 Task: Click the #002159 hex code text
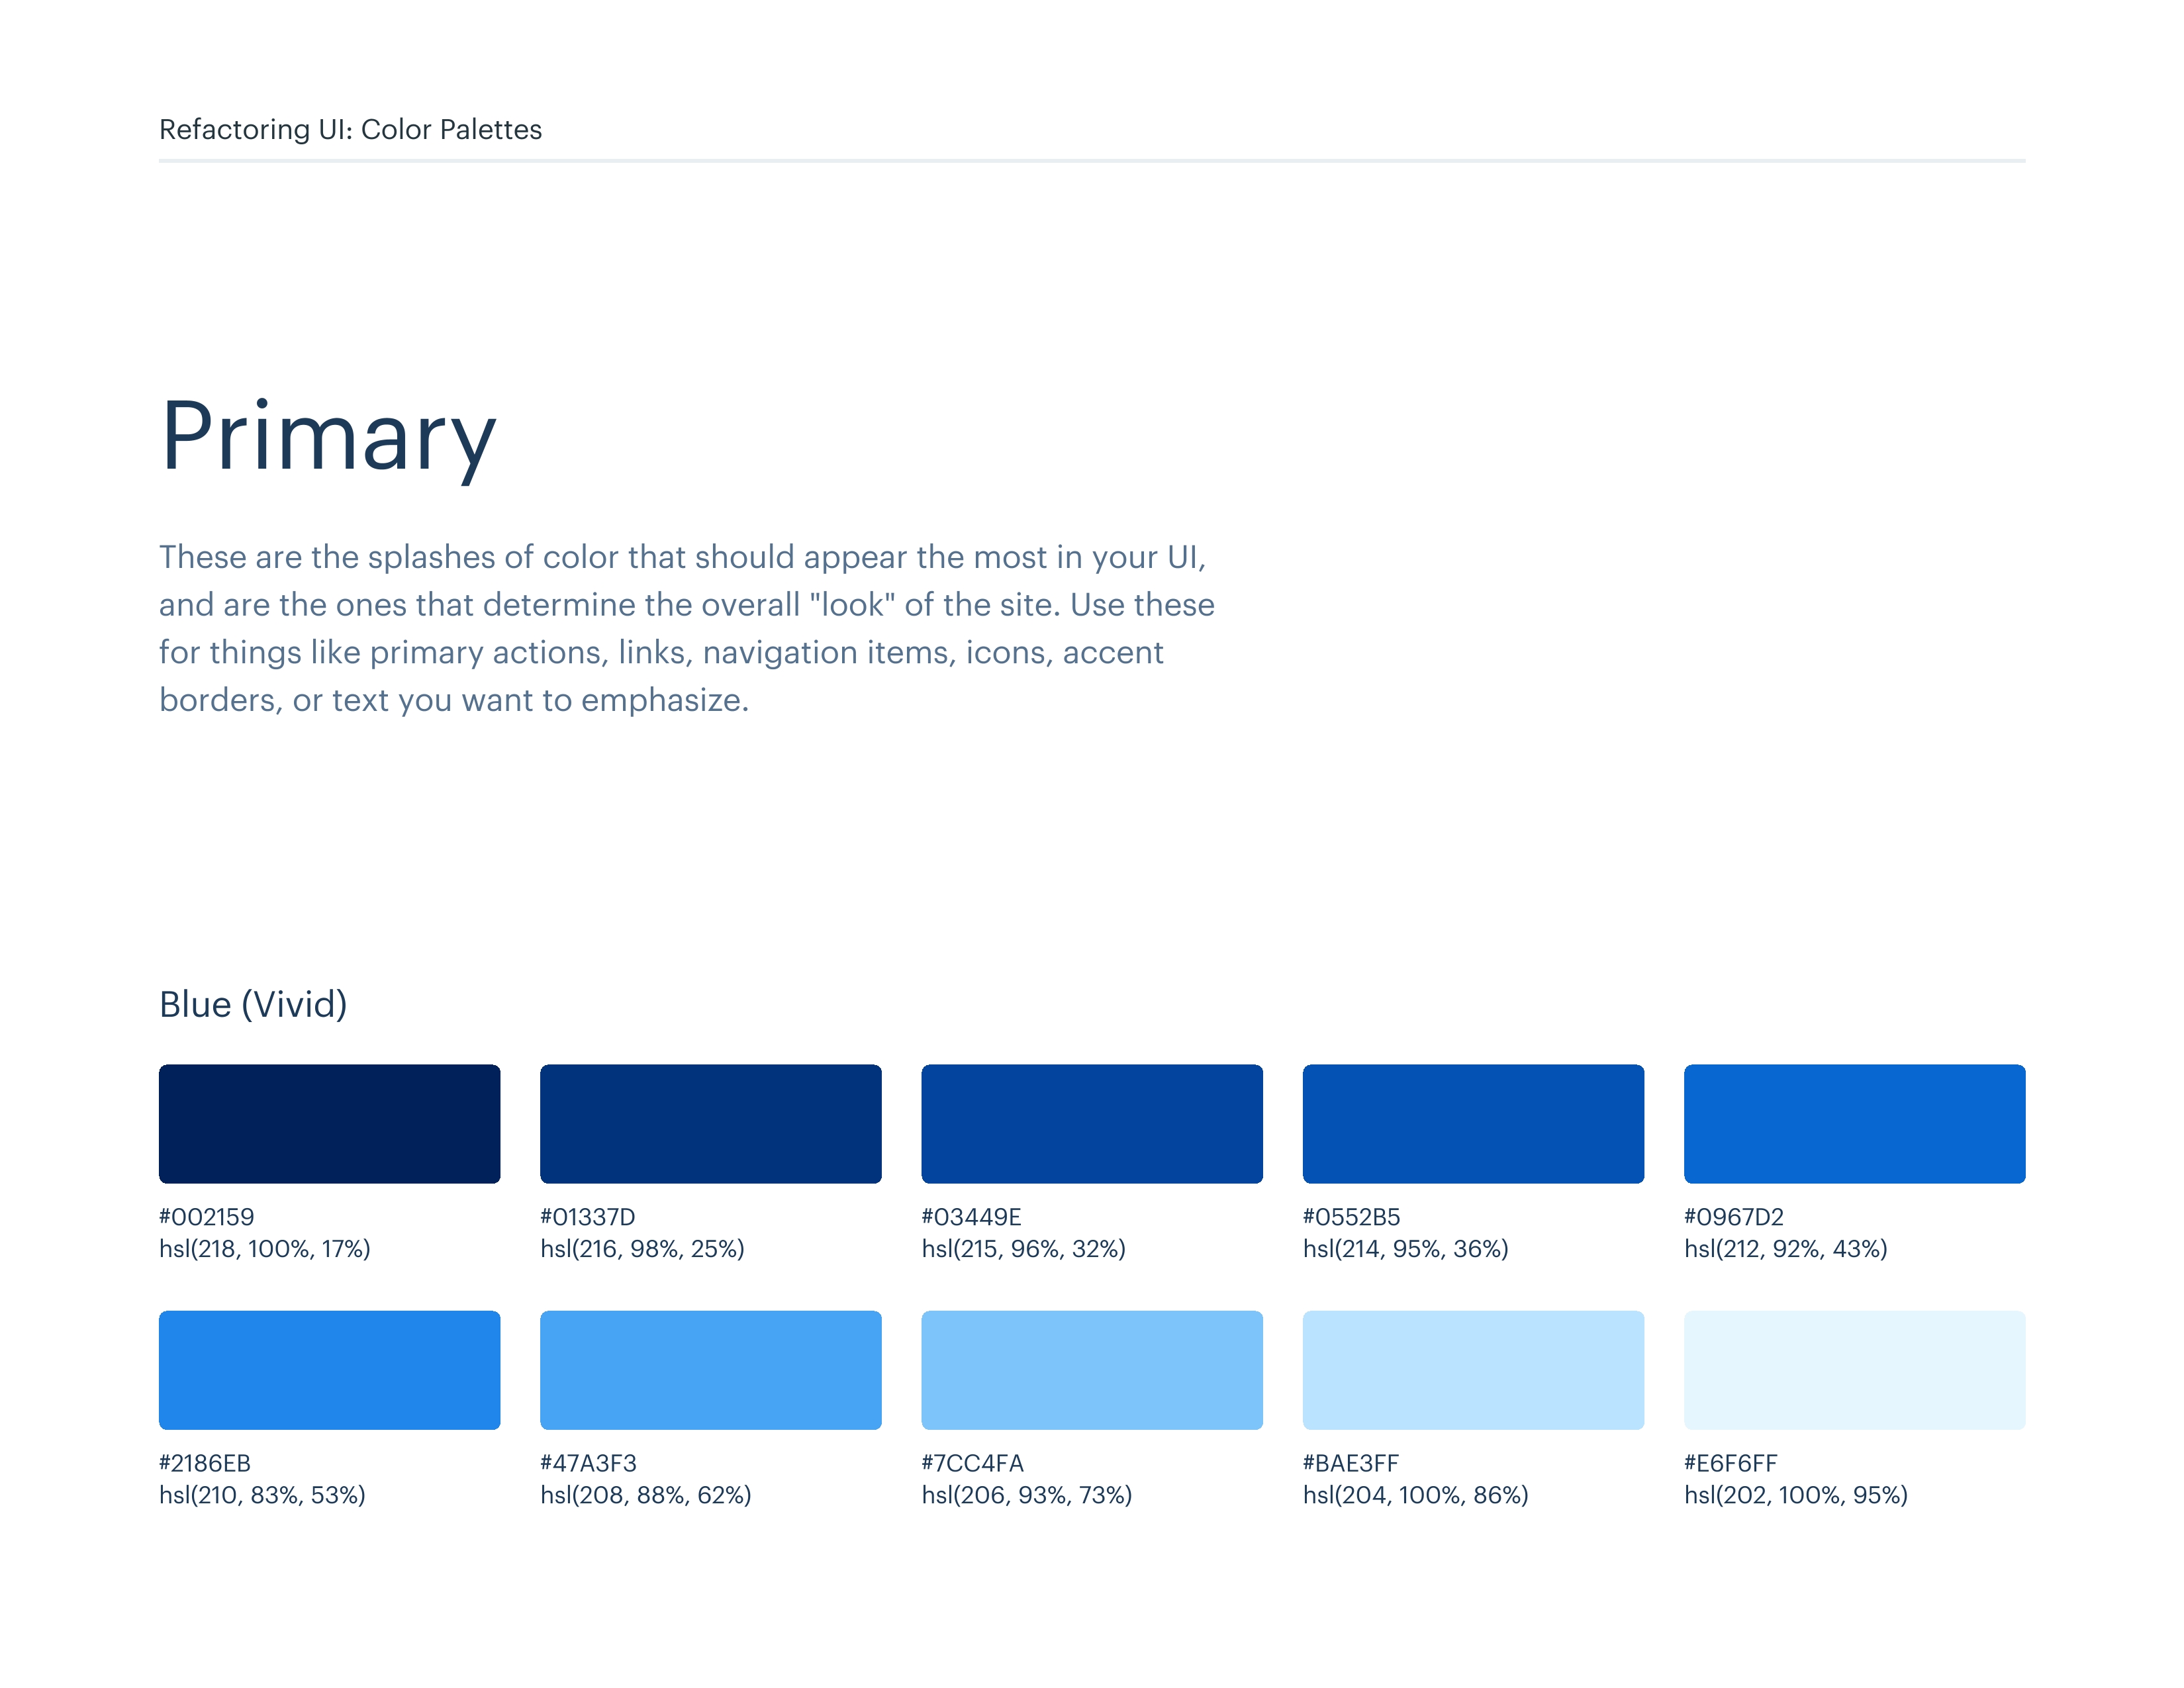pyautogui.click(x=207, y=1217)
